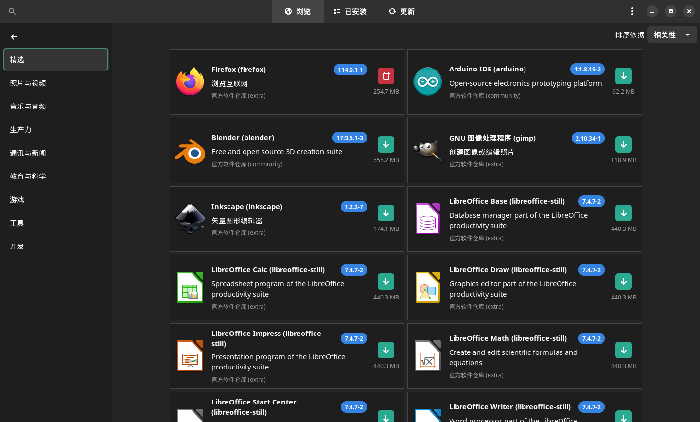Image resolution: width=700 pixels, height=422 pixels.
Task: Select the 音乐与音频 category
Action: tap(56, 106)
